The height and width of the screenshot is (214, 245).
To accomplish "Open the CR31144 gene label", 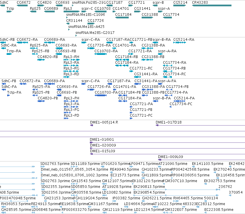I will click(x=74, y=21).
